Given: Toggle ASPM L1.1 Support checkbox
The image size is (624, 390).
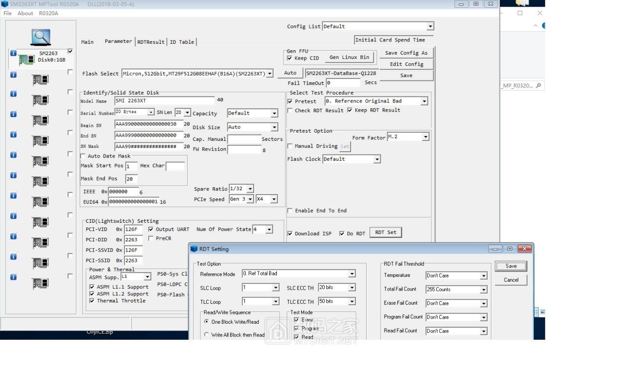Looking at the screenshot, I should (92, 287).
